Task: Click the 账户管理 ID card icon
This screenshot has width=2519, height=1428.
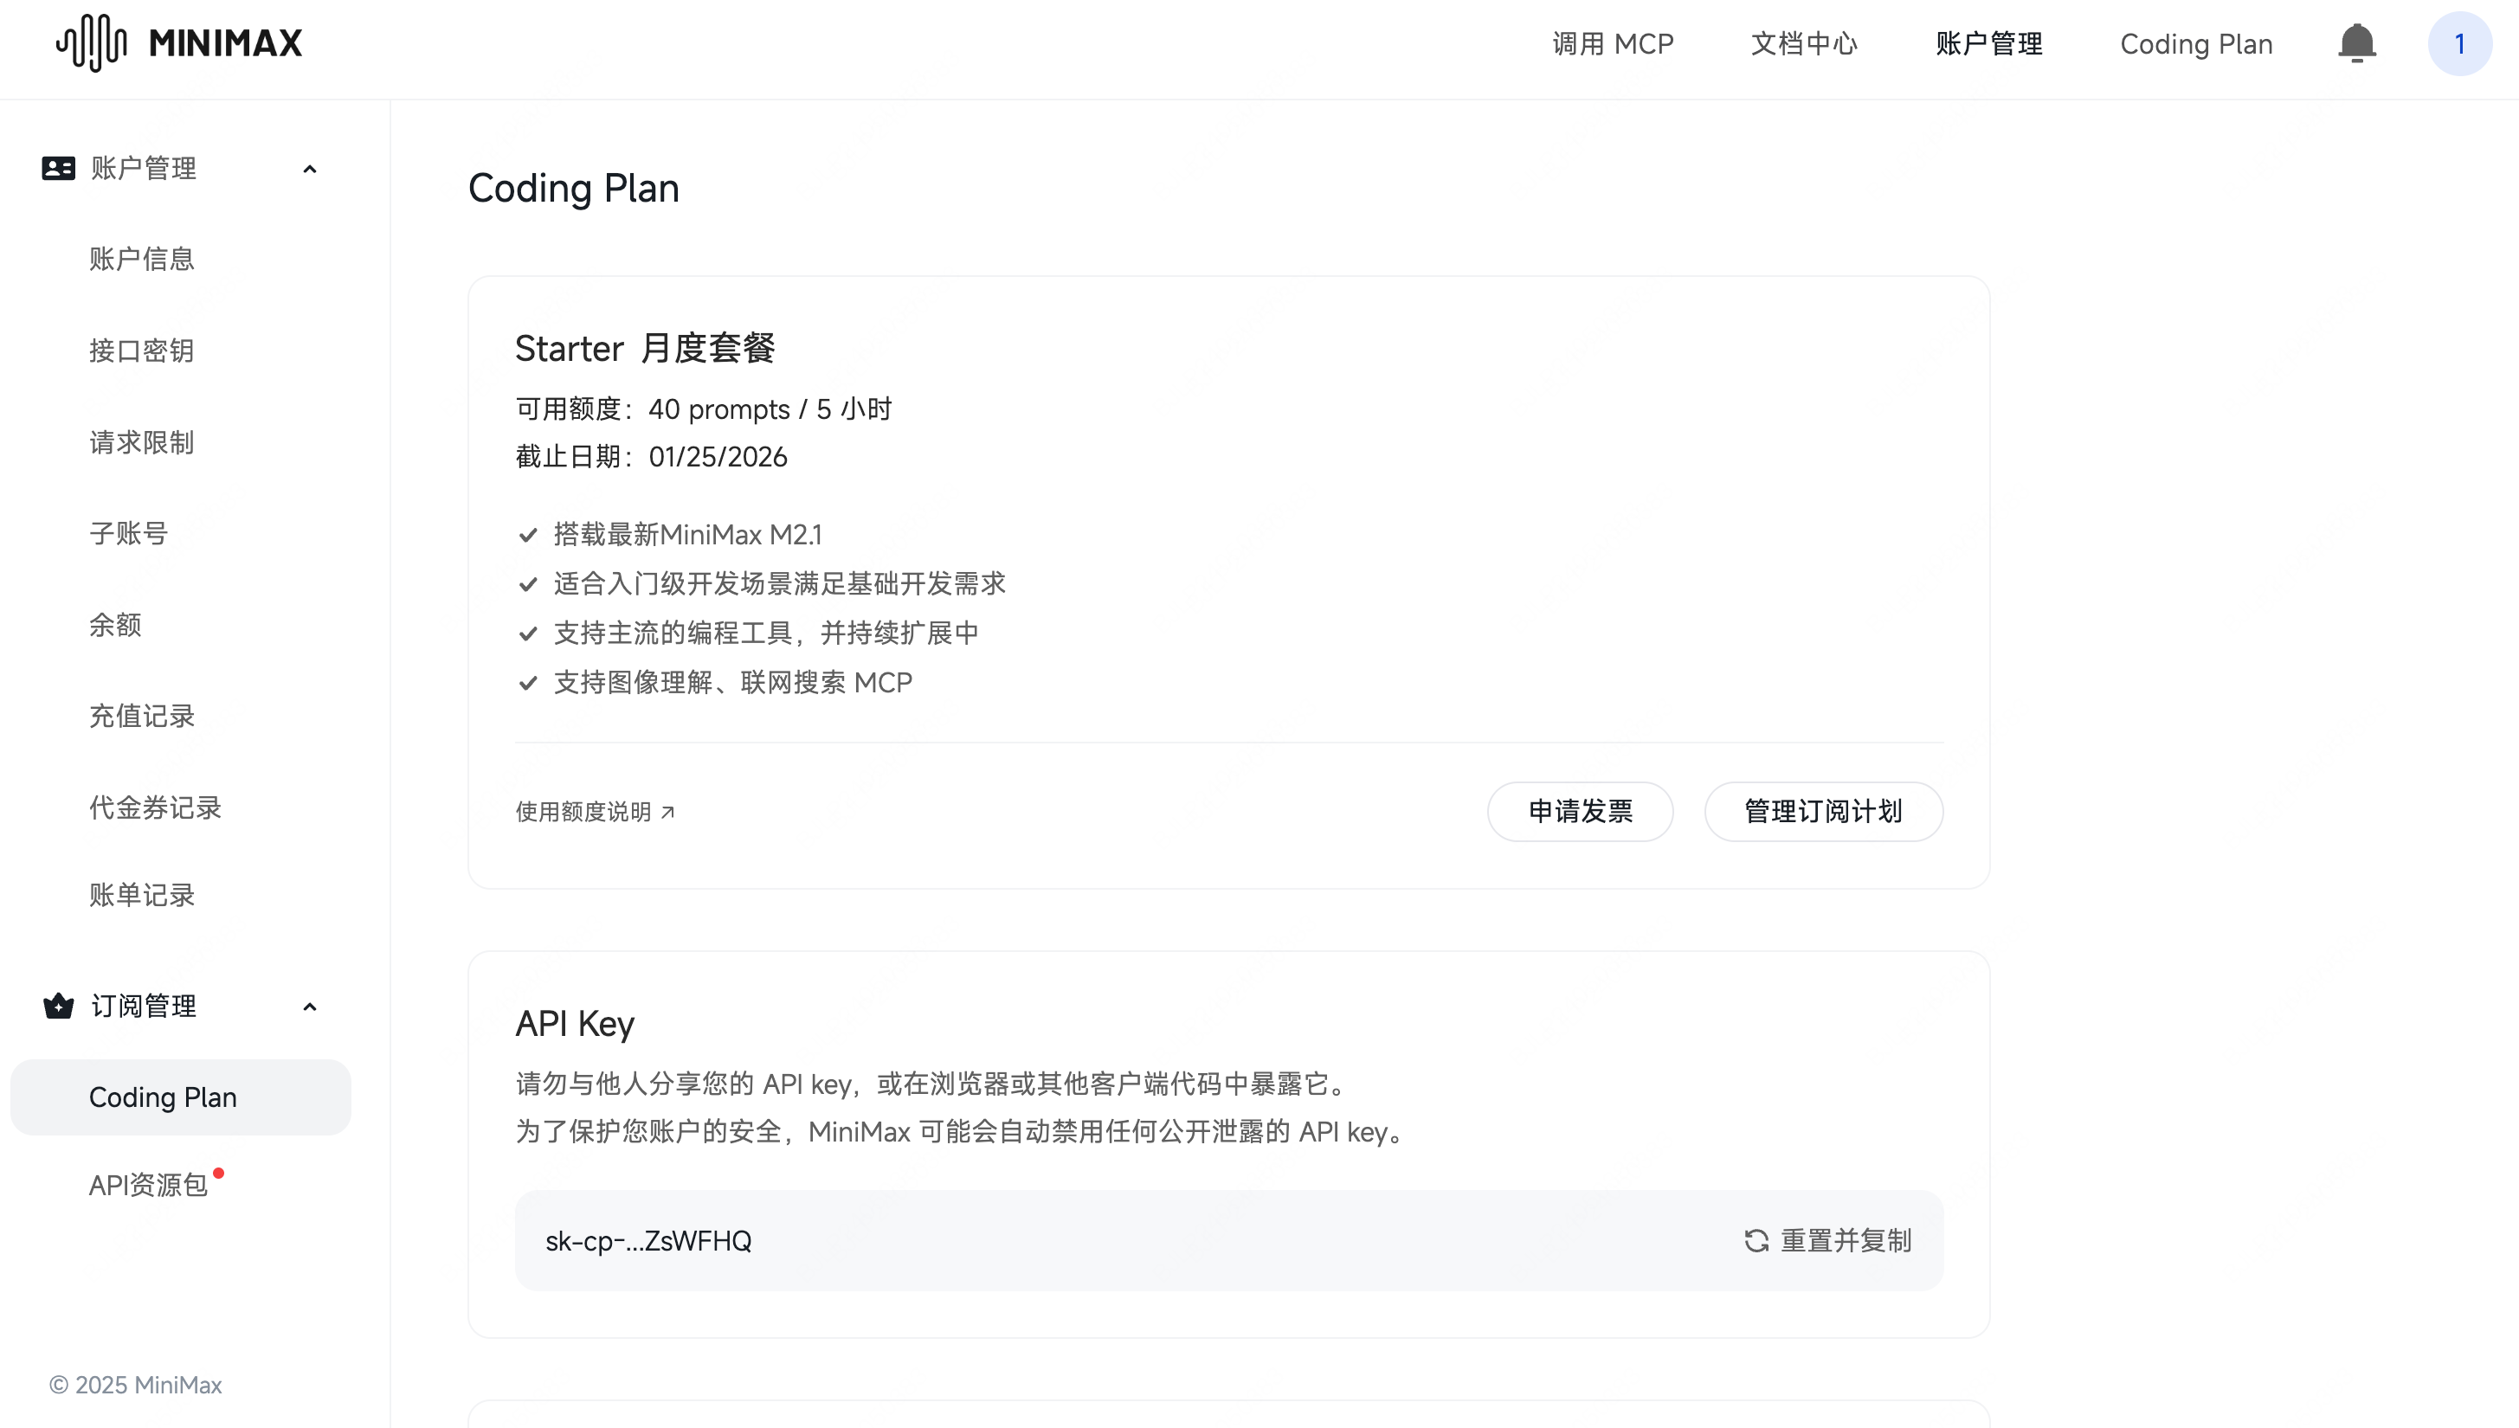Action: click(x=58, y=169)
